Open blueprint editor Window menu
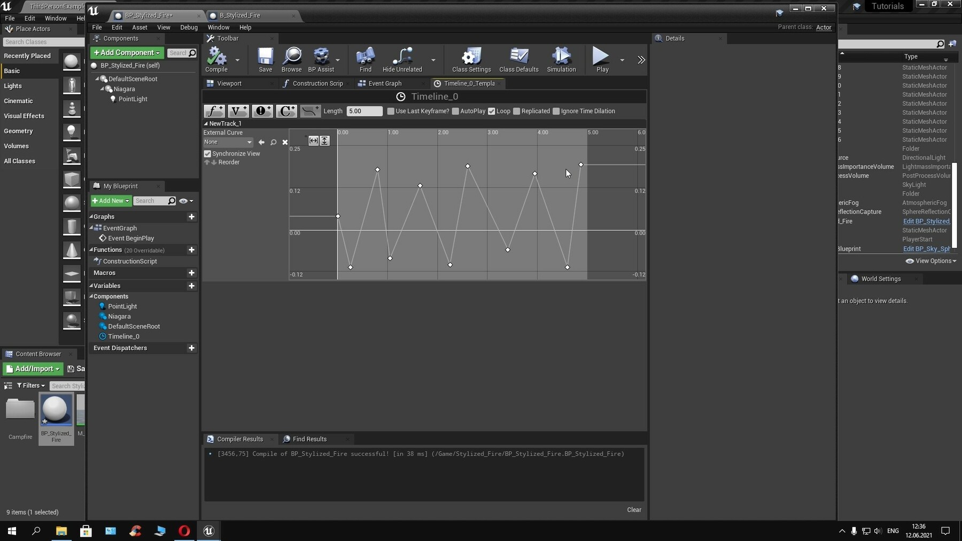The height and width of the screenshot is (541, 962). coord(218,27)
